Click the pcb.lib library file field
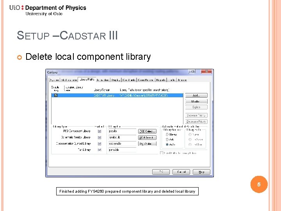The image size is (281, 211). click(122, 131)
